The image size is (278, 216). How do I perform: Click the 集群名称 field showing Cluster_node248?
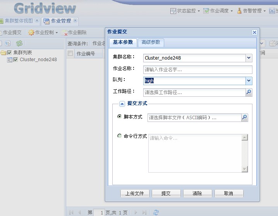pos(194,58)
